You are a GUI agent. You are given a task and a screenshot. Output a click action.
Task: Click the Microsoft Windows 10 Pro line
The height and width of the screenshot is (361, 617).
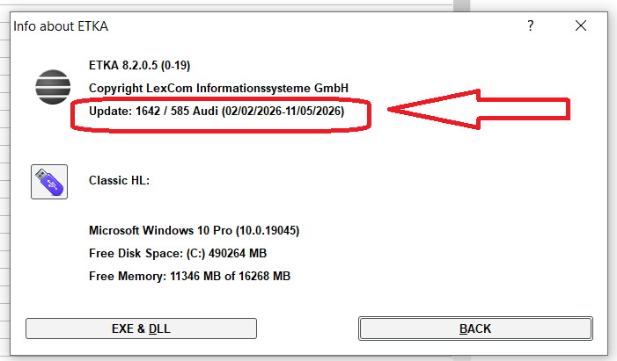(194, 230)
